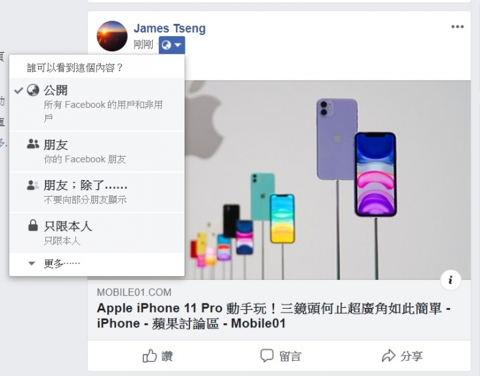Expand the 更多…… audience options
This screenshot has width=480, height=376.
click(97, 263)
